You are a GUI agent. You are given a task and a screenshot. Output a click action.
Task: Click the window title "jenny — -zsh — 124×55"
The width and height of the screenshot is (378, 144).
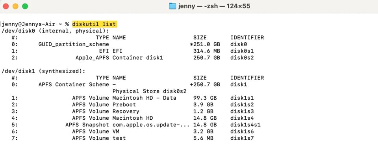[x=214, y=6]
